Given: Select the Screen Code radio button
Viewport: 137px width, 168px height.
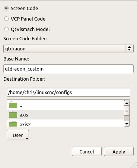Looking at the screenshot, I should click(6, 9).
